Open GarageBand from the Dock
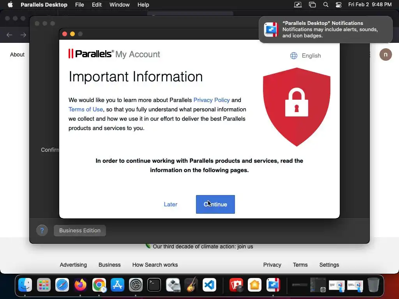Viewport: 399px width, 299px height. pos(191,285)
